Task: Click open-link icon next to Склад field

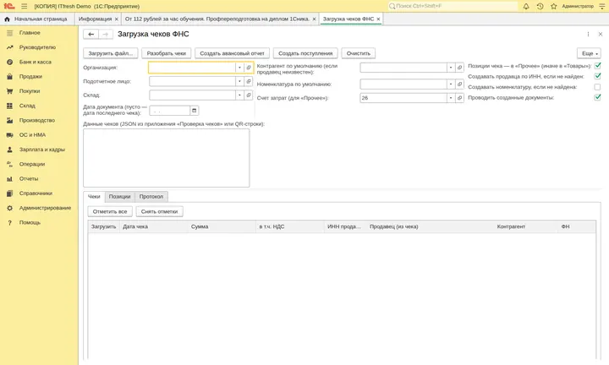Action: [x=249, y=95]
